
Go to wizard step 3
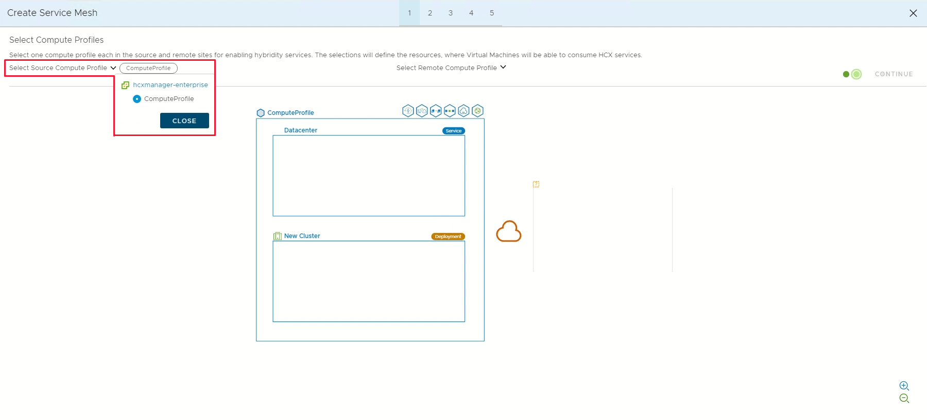pos(451,13)
